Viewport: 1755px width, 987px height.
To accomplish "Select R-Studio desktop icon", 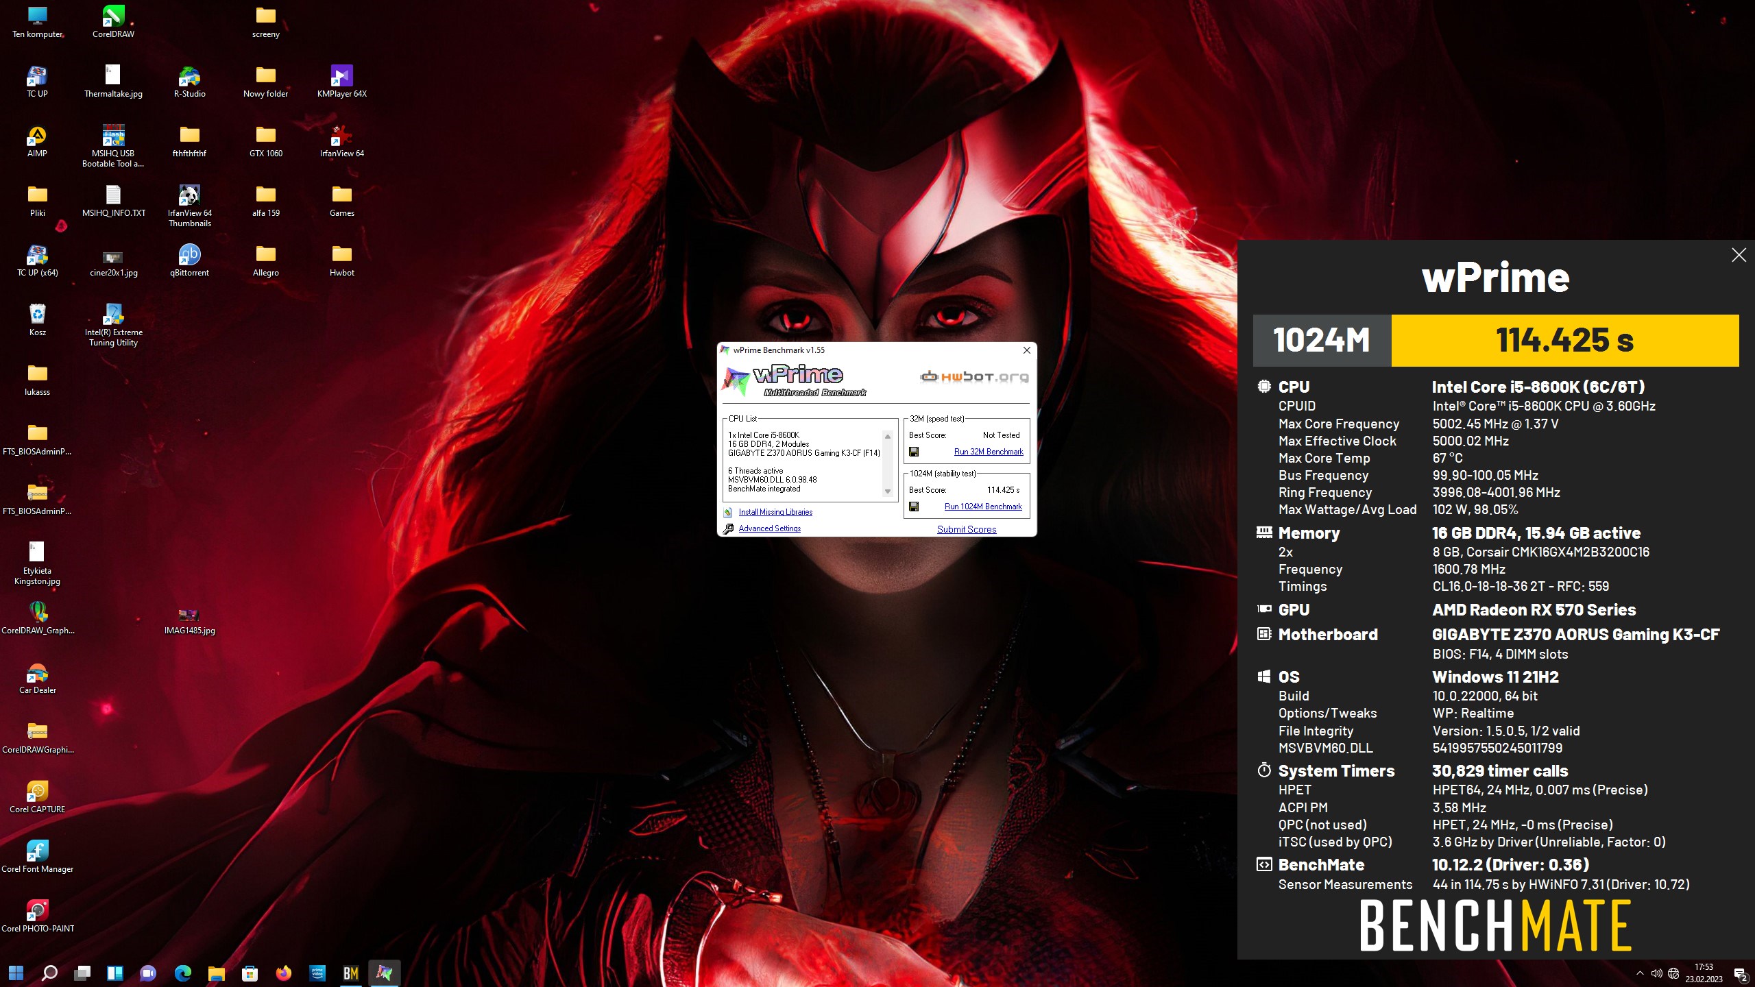I will coord(189,82).
